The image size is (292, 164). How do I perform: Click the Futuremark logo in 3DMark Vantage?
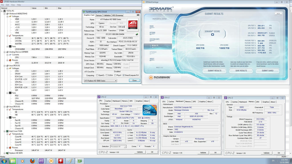pos(160,77)
